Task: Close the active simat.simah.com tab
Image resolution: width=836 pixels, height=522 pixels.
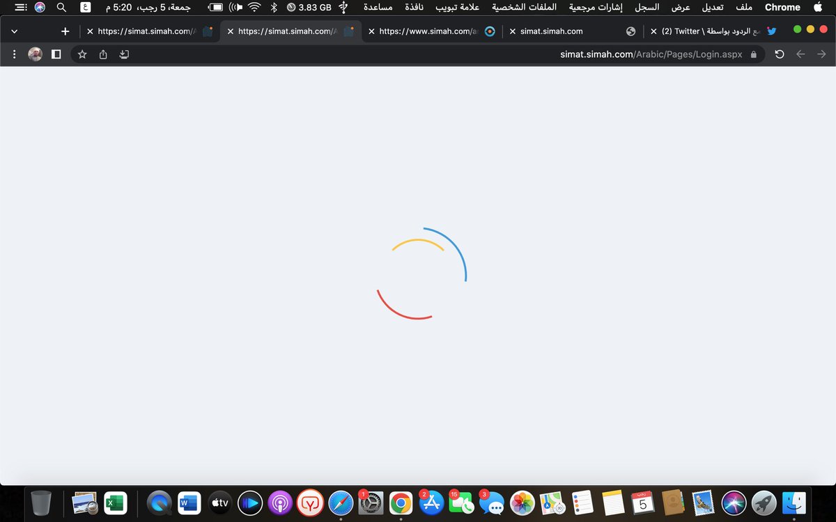Action: (x=231, y=31)
